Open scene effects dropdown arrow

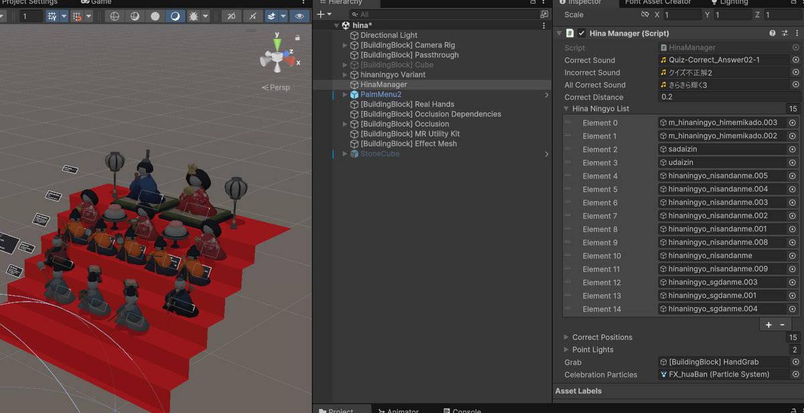[x=283, y=16]
